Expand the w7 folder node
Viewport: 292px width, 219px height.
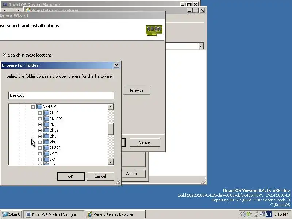(40, 160)
